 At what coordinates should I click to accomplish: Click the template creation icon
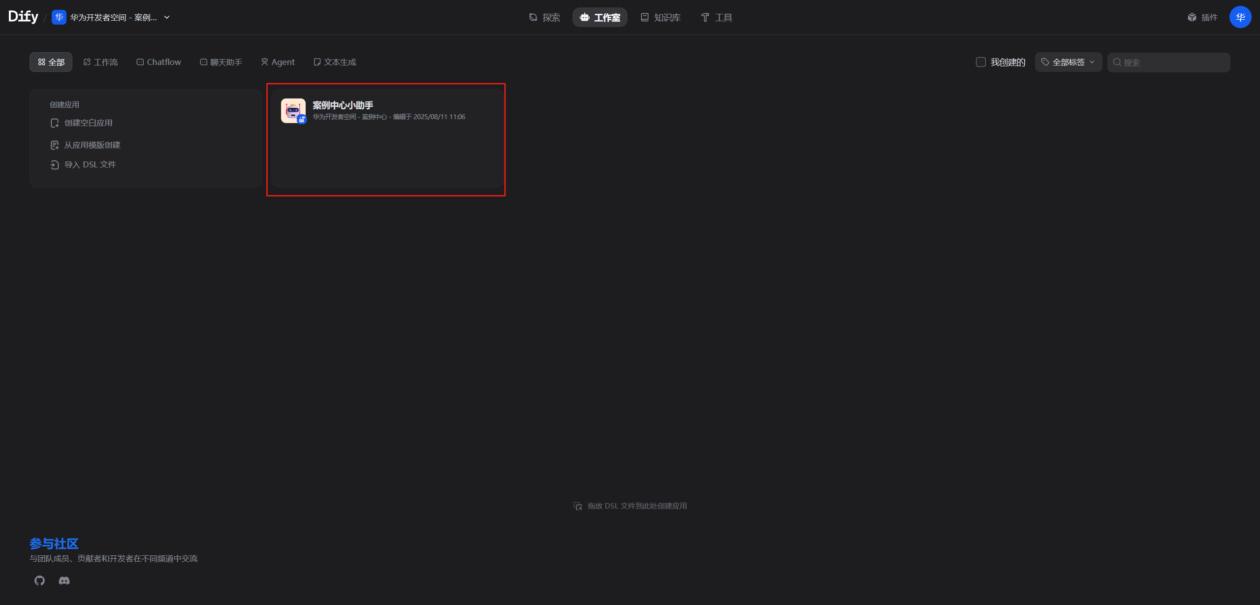[x=55, y=145]
